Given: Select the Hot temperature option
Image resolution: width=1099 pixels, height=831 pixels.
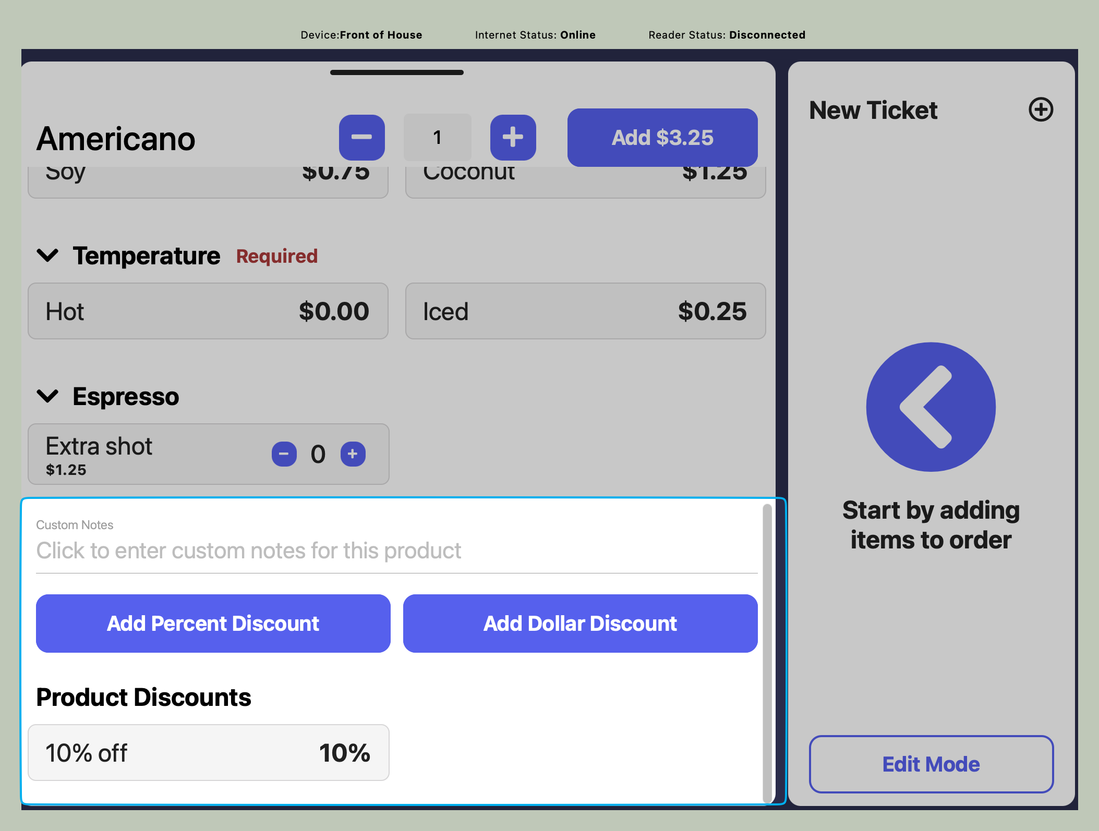Looking at the screenshot, I should click(208, 311).
